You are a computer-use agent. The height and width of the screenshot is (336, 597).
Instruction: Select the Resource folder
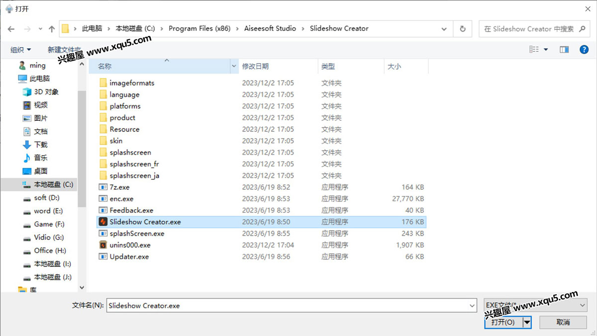pyautogui.click(x=124, y=129)
